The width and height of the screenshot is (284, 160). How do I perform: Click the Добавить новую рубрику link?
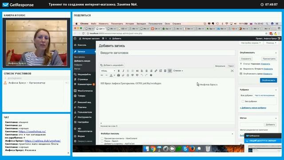(253, 108)
